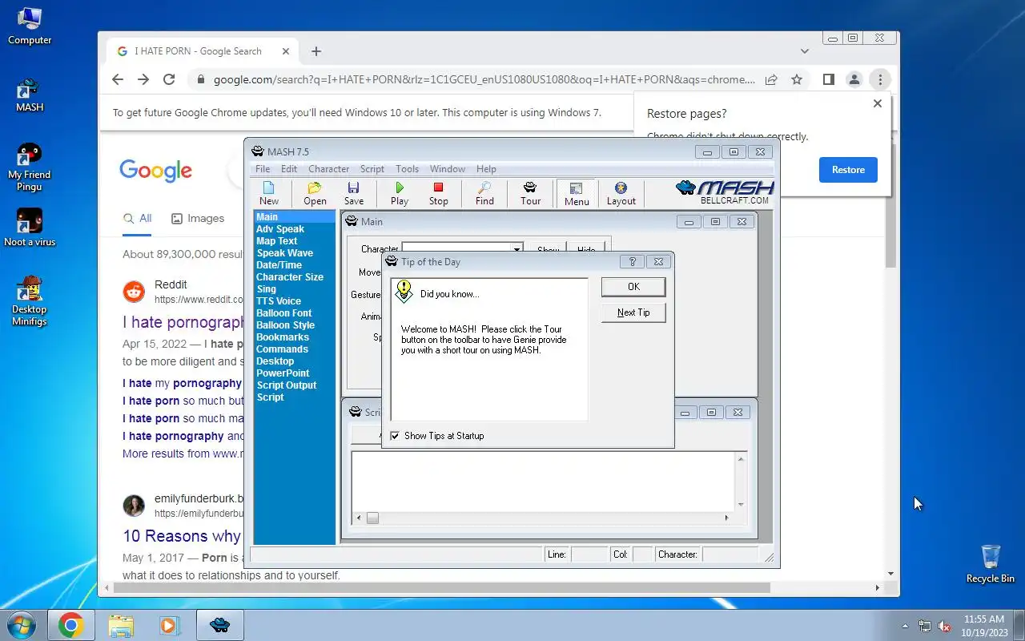Open the File menu in MASH
1025x641 pixels.
(263, 169)
